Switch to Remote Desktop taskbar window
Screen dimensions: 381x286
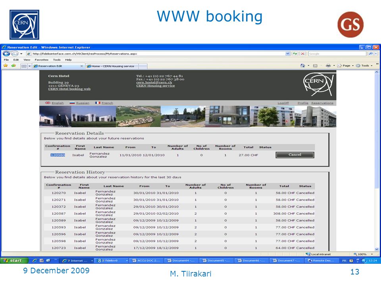[x=322, y=261]
